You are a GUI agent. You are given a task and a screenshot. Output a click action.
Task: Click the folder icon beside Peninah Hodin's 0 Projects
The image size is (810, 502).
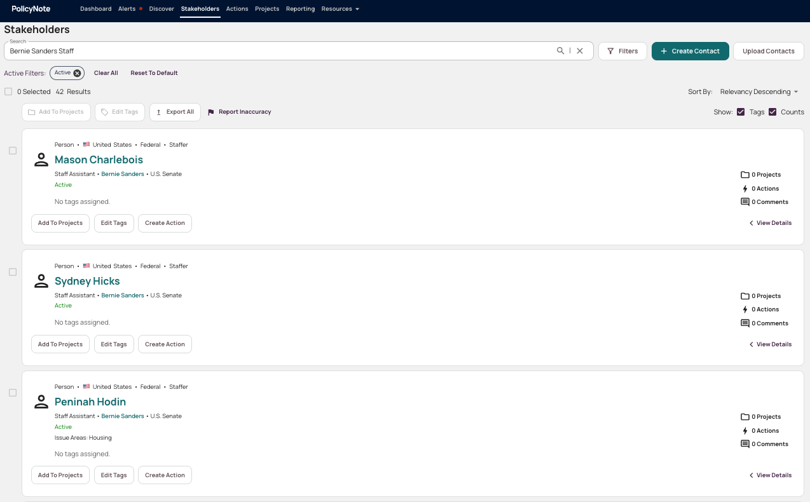(745, 417)
